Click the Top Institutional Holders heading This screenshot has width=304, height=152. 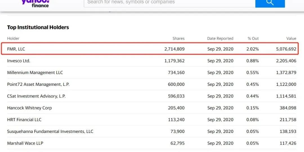38,27
